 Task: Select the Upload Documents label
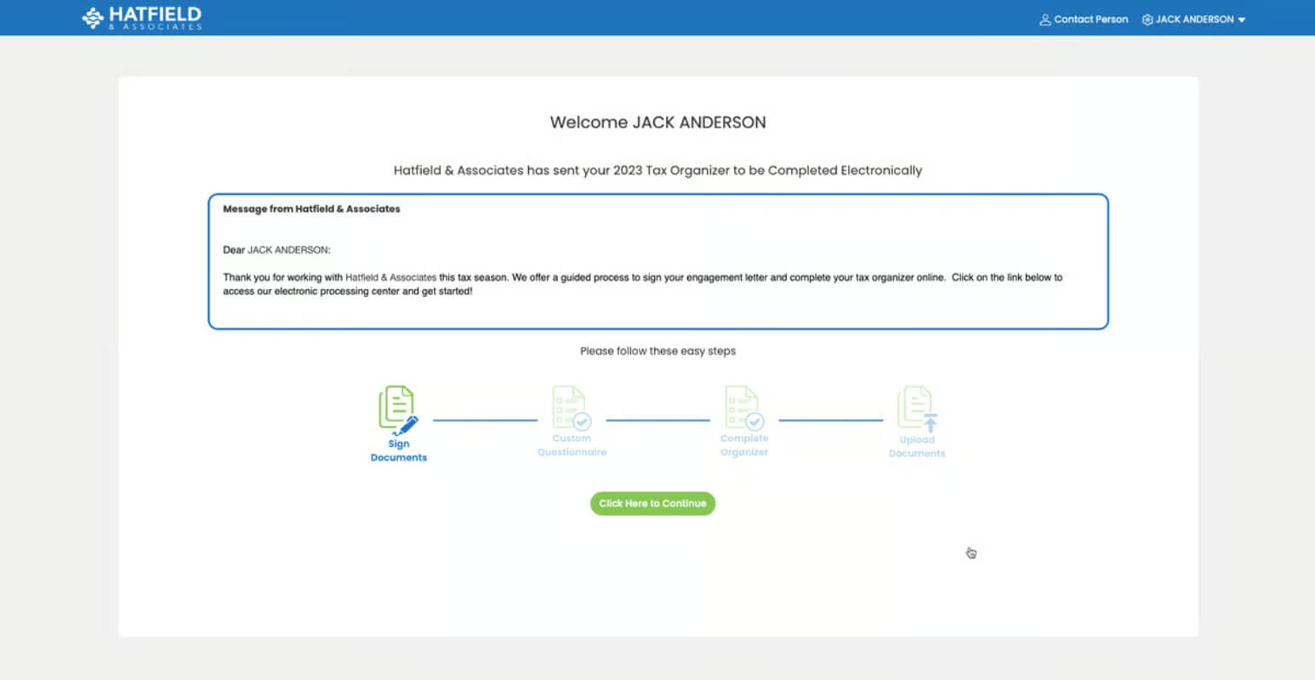[x=917, y=447]
